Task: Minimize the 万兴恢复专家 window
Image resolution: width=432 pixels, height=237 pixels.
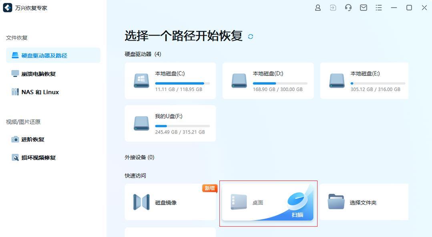Action: point(394,8)
